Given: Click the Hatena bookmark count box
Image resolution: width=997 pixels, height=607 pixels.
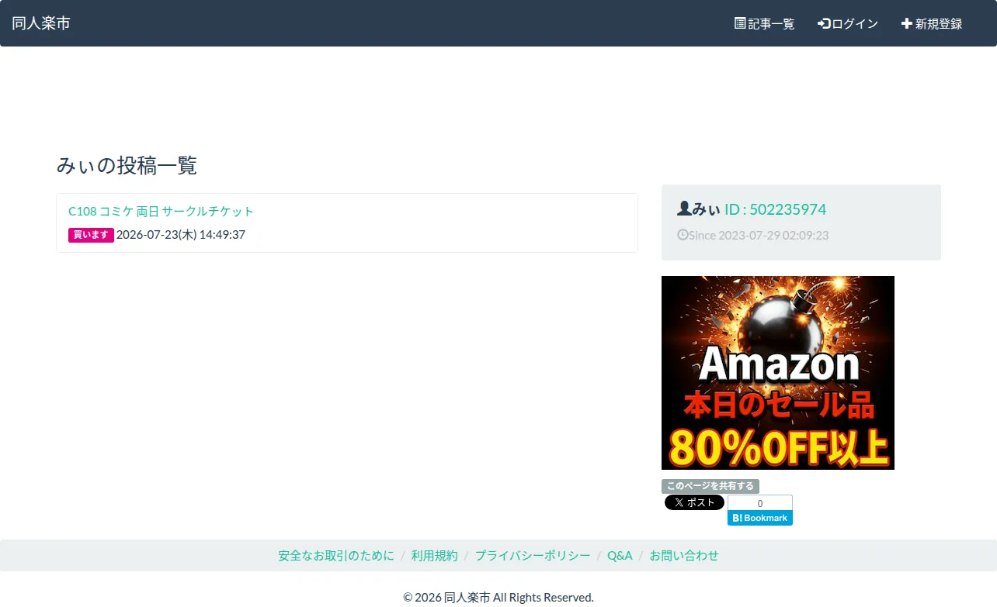Looking at the screenshot, I should pos(760,503).
